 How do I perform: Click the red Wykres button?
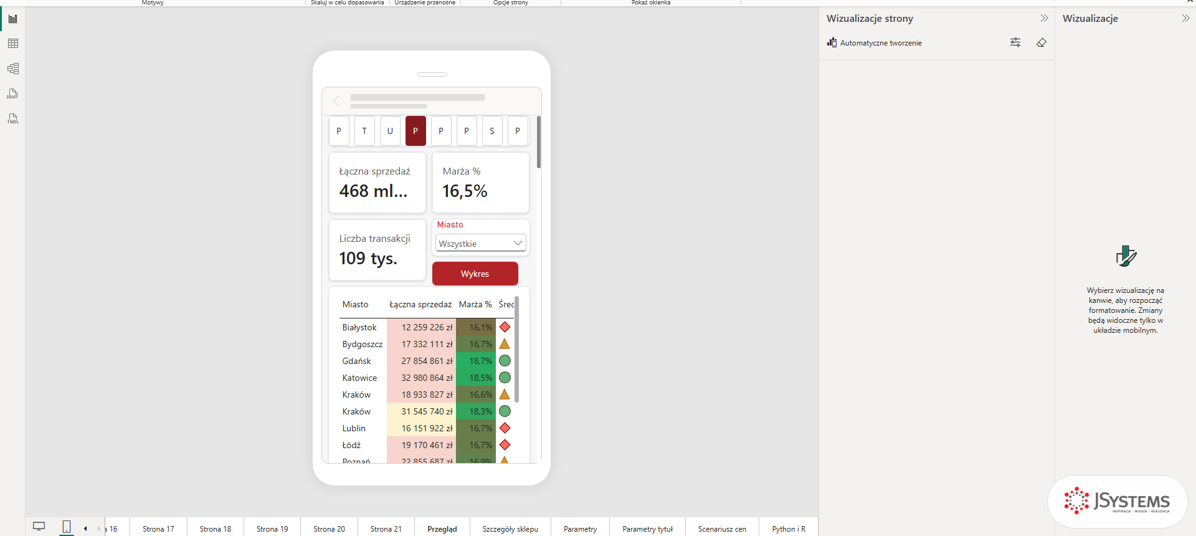(475, 274)
